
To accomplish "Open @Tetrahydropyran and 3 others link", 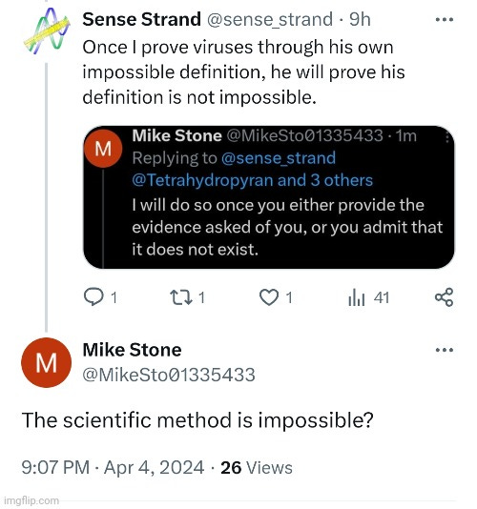I will [252, 180].
